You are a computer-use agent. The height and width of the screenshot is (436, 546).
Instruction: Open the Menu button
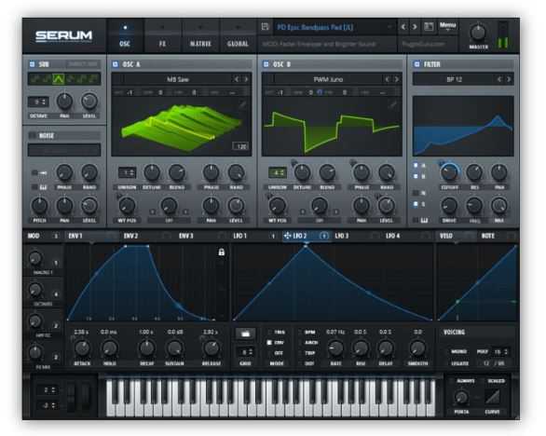pyautogui.click(x=447, y=26)
